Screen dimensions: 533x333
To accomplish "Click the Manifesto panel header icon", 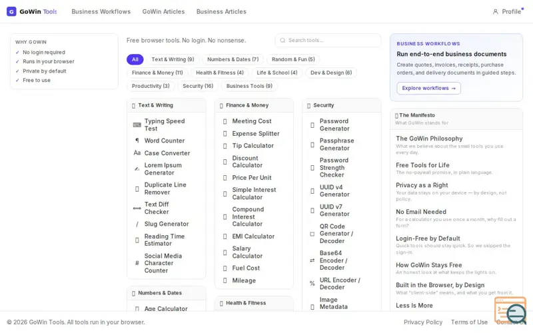I will point(396,115).
